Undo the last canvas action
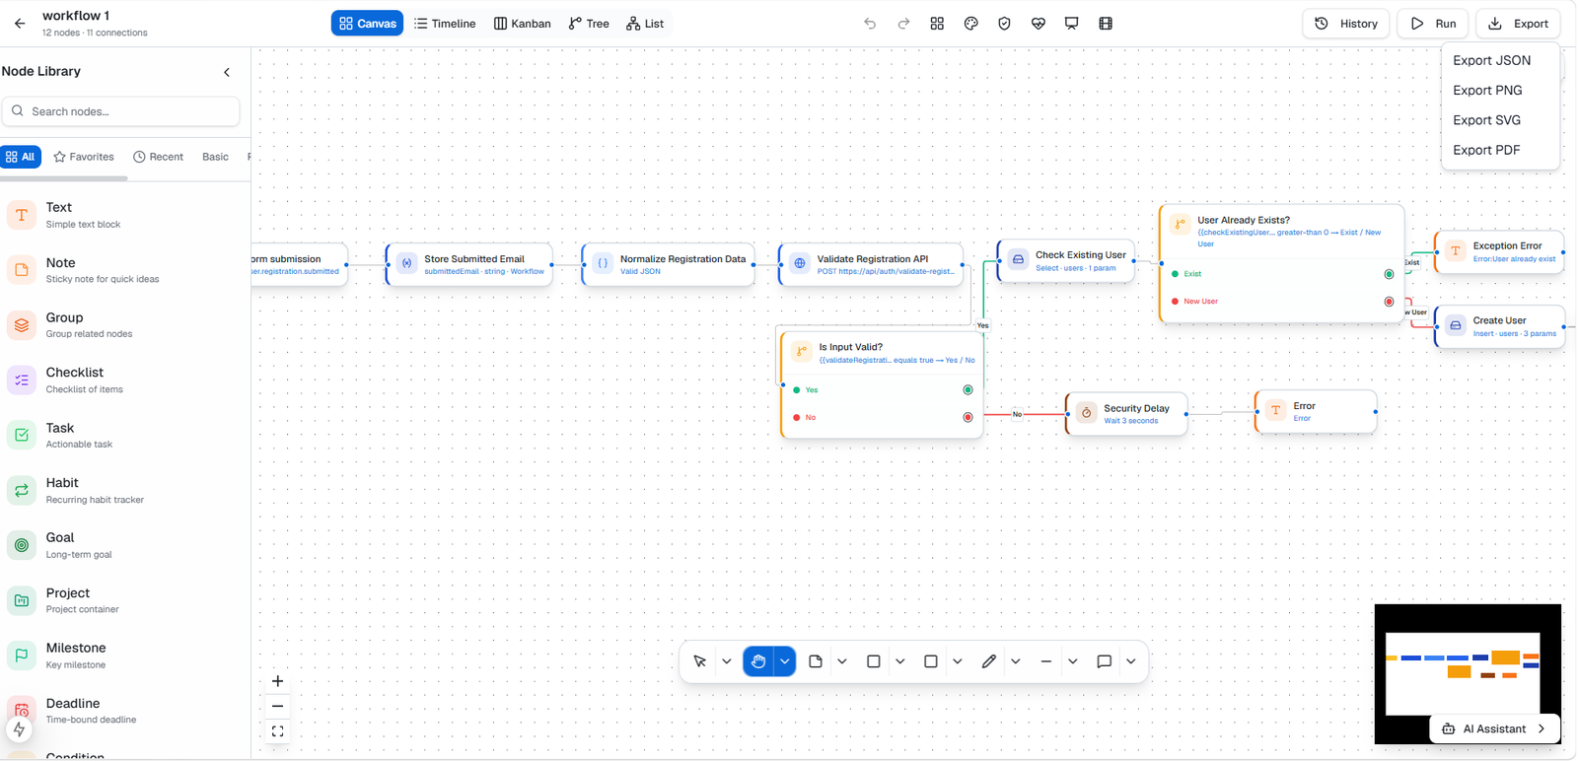 [870, 24]
